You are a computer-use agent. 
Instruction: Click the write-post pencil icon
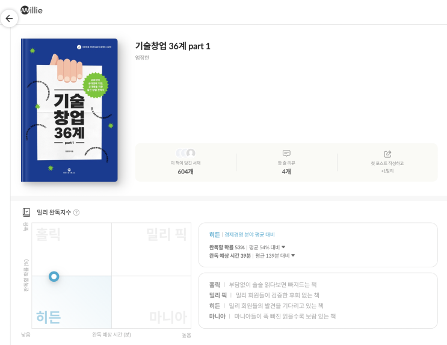[387, 154]
